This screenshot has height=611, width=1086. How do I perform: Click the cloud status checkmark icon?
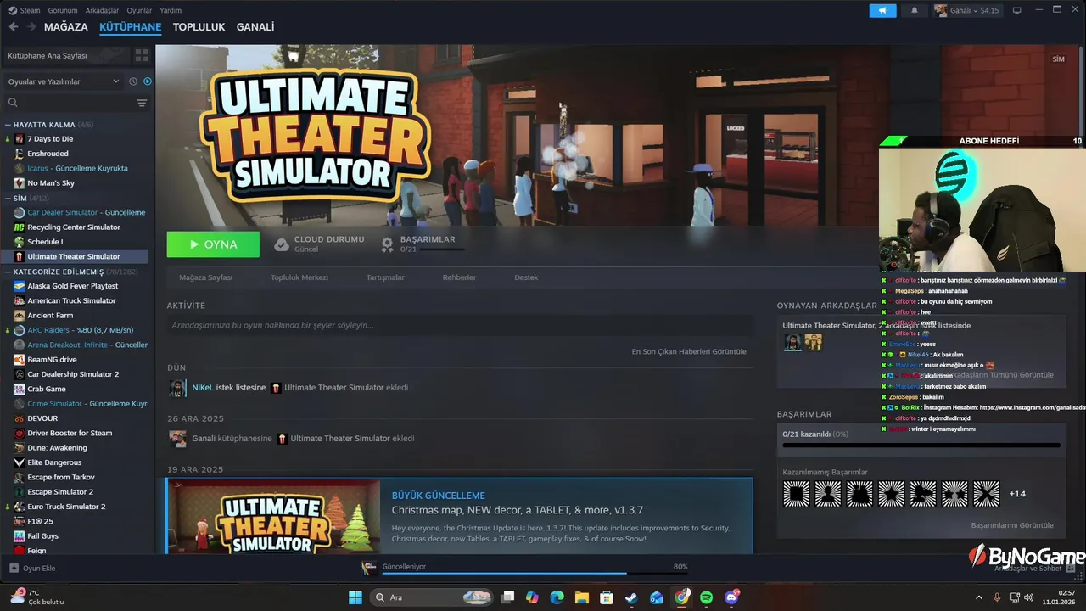point(282,244)
